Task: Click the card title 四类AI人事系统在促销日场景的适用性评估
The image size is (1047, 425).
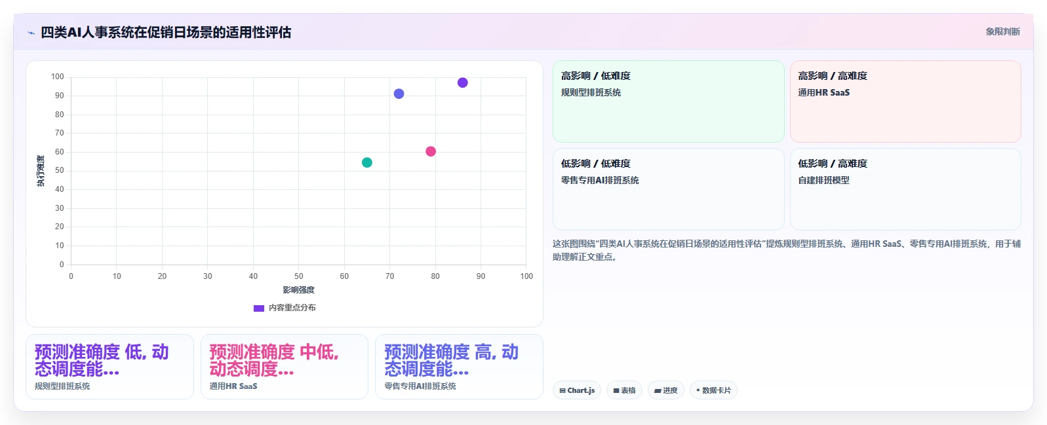Action: (x=166, y=32)
